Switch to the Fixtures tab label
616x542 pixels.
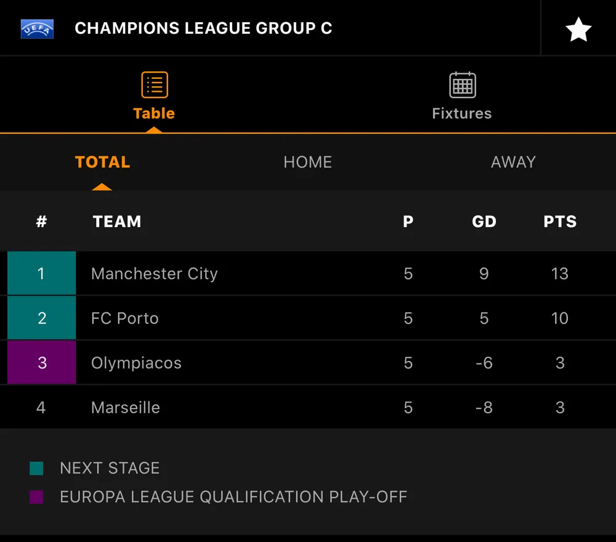click(462, 113)
